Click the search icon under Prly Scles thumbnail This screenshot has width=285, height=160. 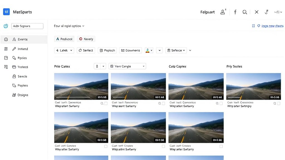(275, 103)
